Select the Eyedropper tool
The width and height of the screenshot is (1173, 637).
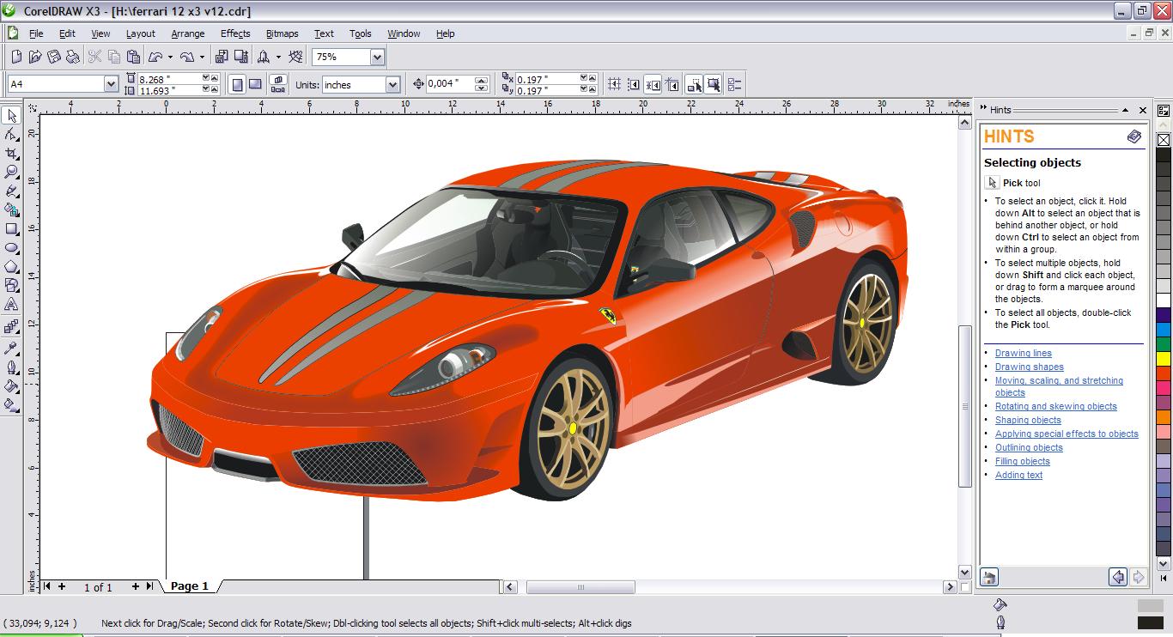pyautogui.click(x=12, y=348)
